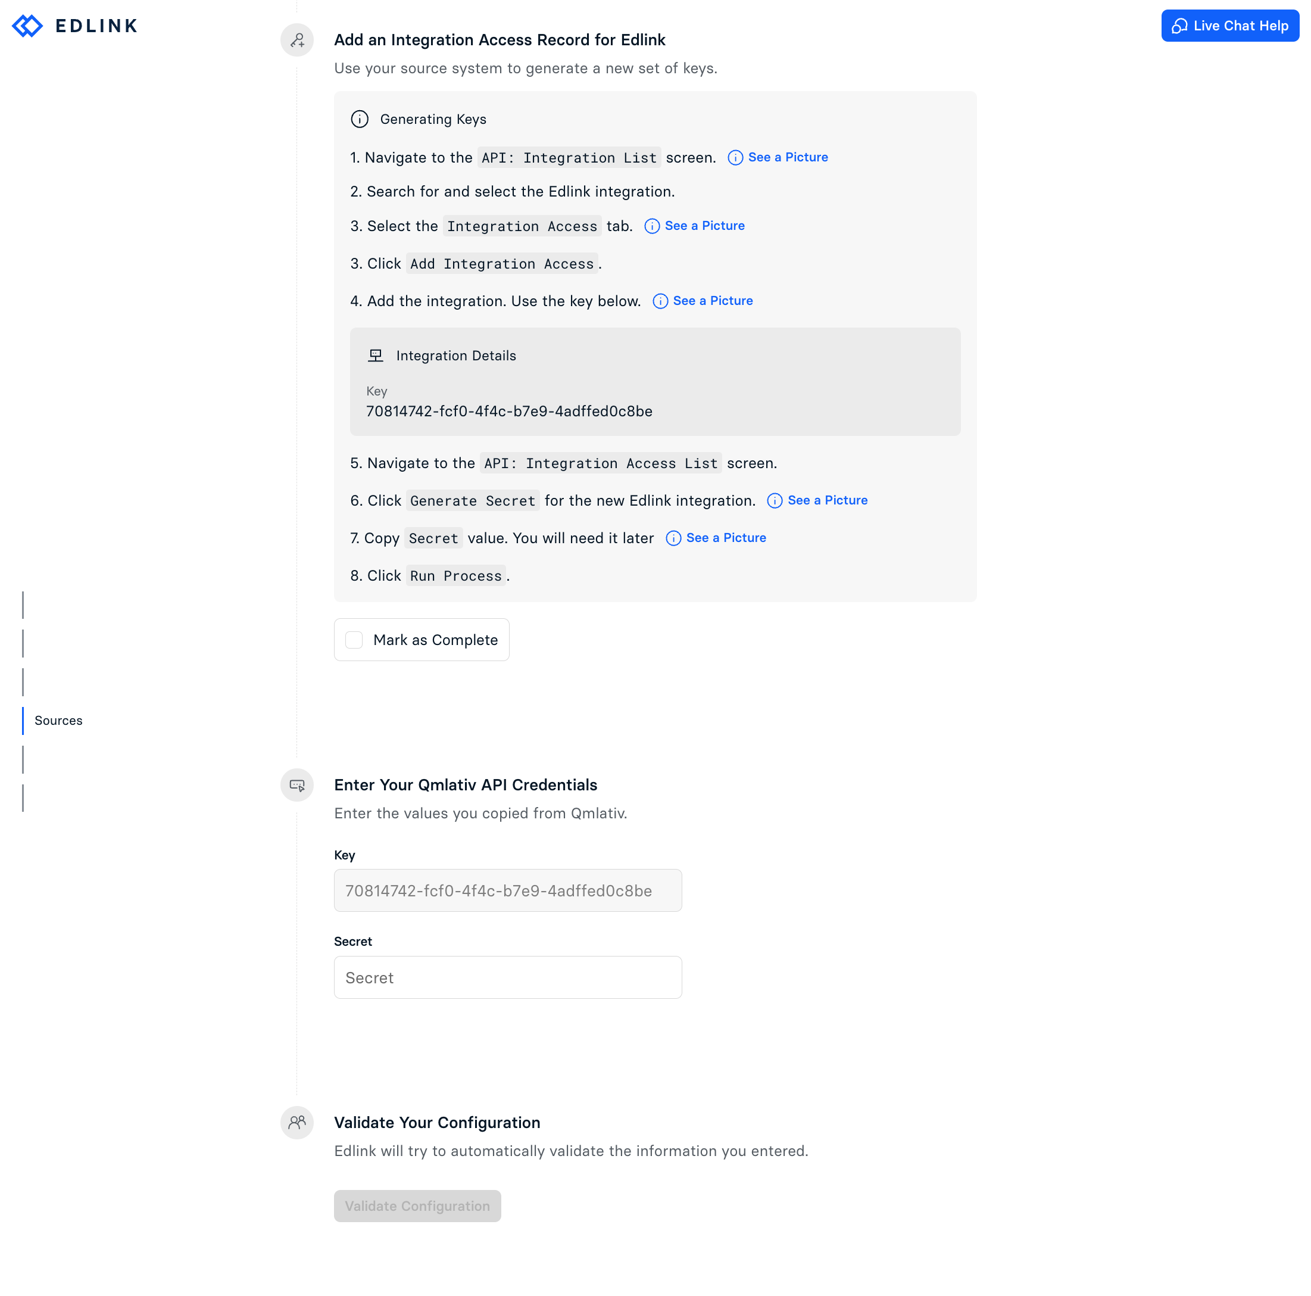The width and height of the screenshot is (1311, 1296).
Task: Open See a Picture for Add the integration step
Action: click(x=703, y=301)
